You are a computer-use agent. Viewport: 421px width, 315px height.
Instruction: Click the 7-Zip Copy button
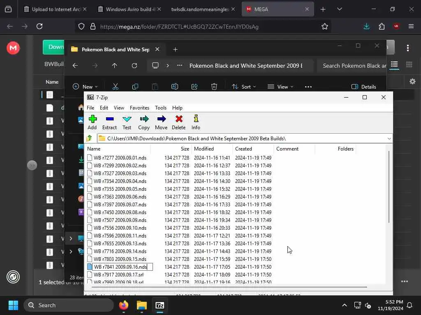pyautogui.click(x=144, y=122)
